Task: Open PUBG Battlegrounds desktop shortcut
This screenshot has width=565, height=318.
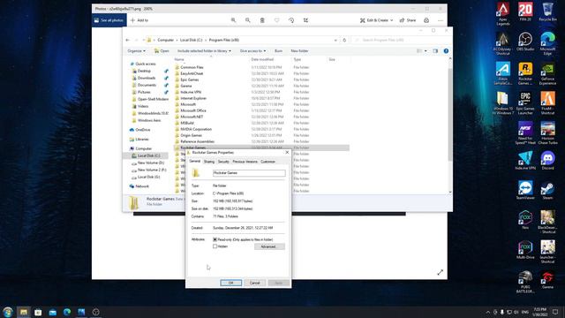Action: (x=525, y=282)
